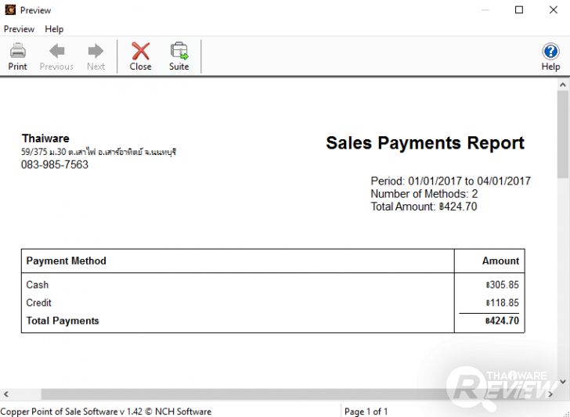Click the Total Payments row label

[63, 321]
